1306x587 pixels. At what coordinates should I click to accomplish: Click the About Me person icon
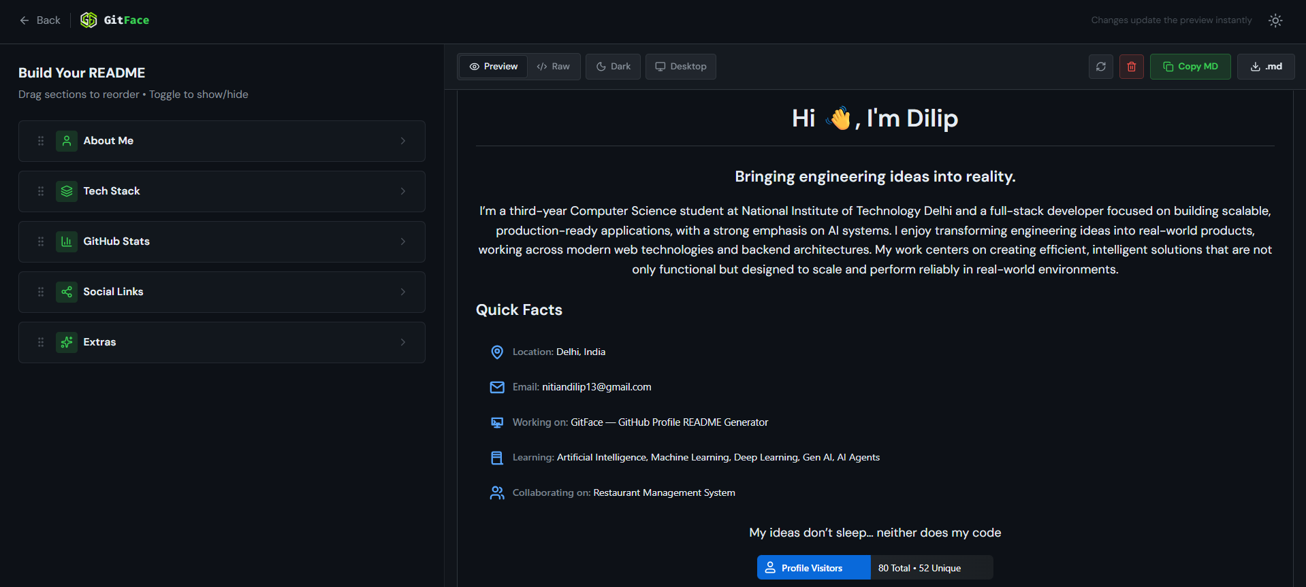click(x=67, y=141)
